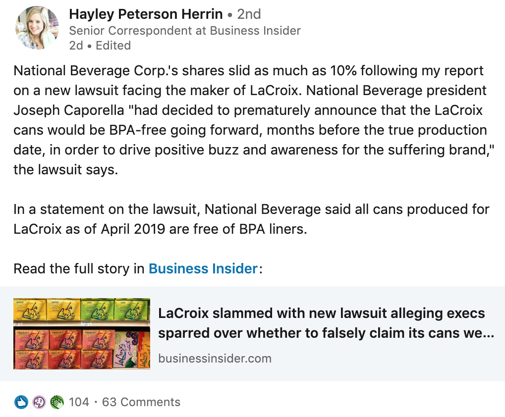View the 63 Comments on the post

[141, 402]
